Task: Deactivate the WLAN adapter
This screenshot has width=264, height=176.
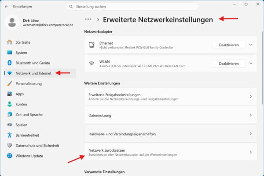Action: [229, 64]
